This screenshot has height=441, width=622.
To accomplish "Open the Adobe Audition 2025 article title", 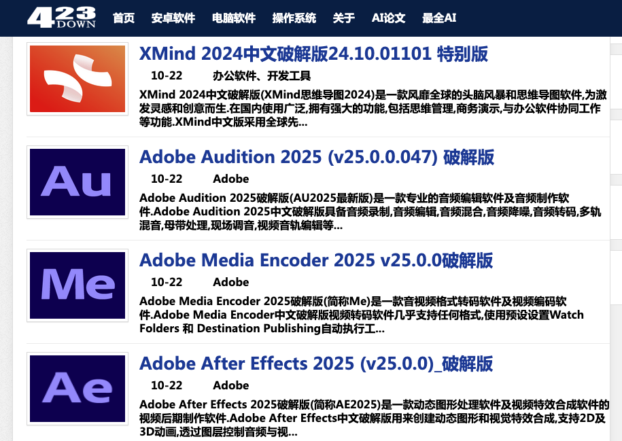I will pyautogui.click(x=317, y=157).
